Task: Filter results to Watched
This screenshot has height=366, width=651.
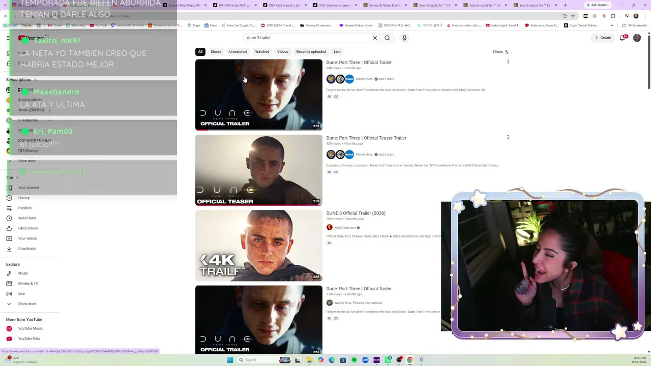Action: click(x=262, y=52)
